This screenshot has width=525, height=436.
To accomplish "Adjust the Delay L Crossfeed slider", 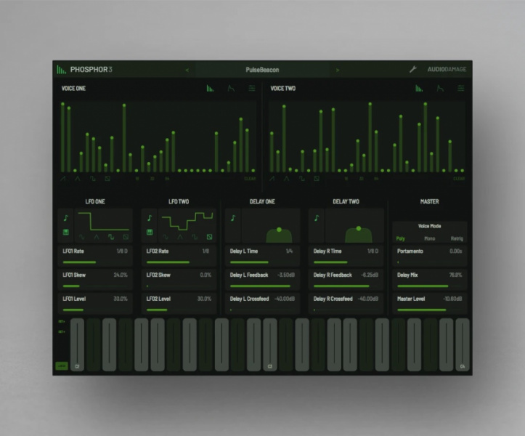I will (262, 310).
